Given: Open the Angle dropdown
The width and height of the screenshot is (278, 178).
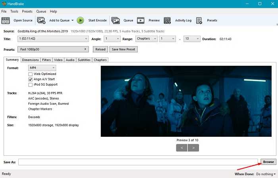Looking at the screenshot, I should 112,39.
